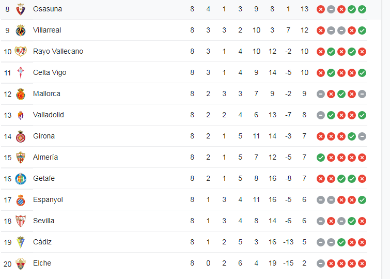Click Elche's gray draw form indicator
390x279 pixels.
[321, 263]
